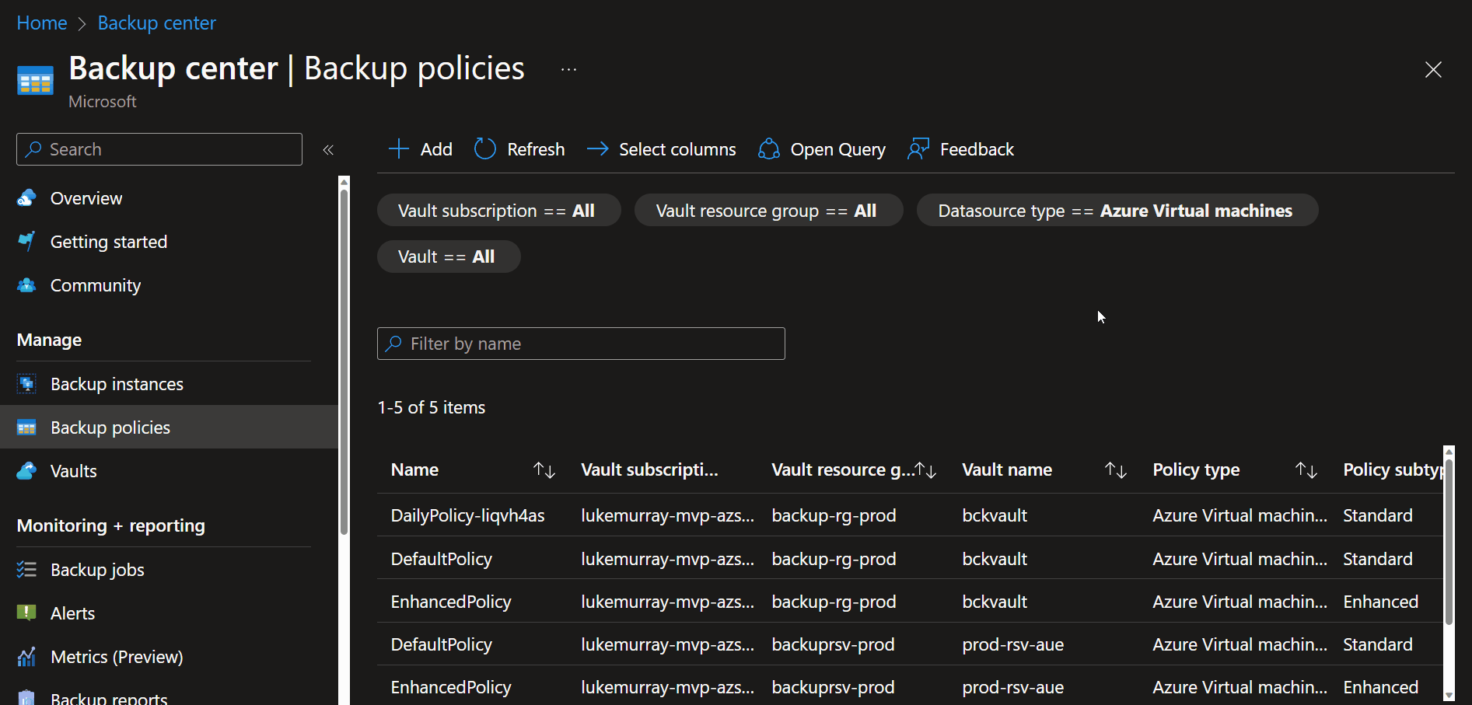Click the Add toolbar label
This screenshot has height=705, width=1472.
click(x=436, y=149)
